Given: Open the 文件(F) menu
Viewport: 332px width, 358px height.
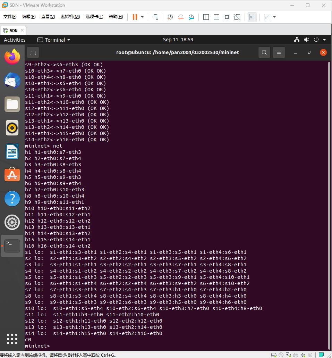Looking at the screenshot, I should pyautogui.click(x=10, y=17).
